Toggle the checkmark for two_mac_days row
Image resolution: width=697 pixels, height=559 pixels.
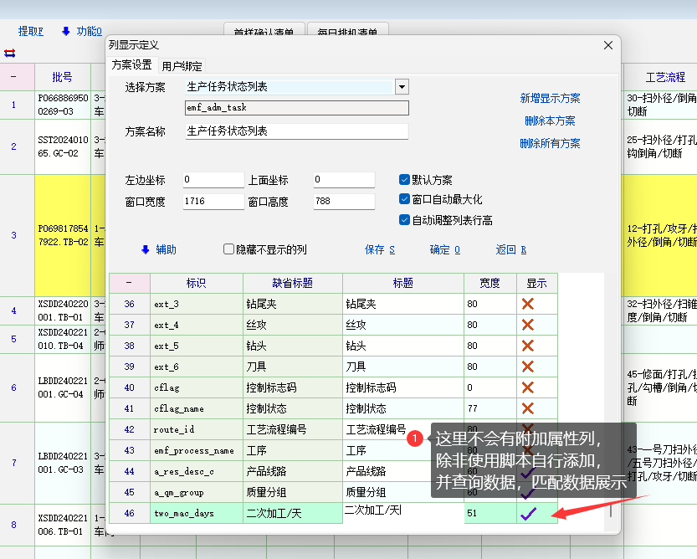click(528, 514)
